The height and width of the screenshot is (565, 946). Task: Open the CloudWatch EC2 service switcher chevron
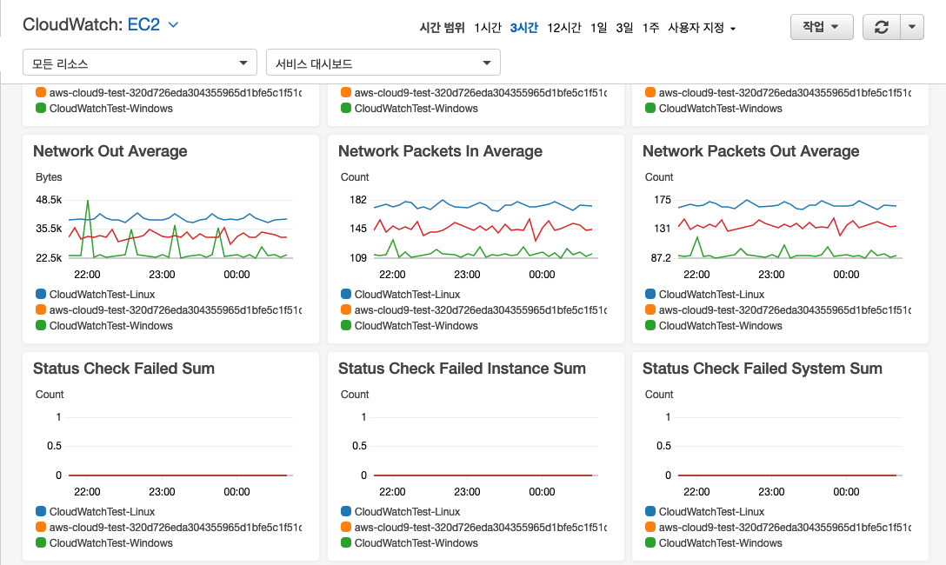coord(173,25)
